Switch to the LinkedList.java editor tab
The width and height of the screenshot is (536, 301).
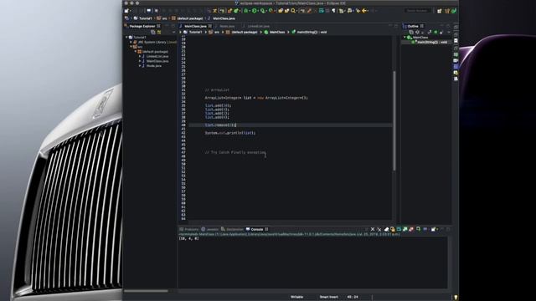coord(258,26)
